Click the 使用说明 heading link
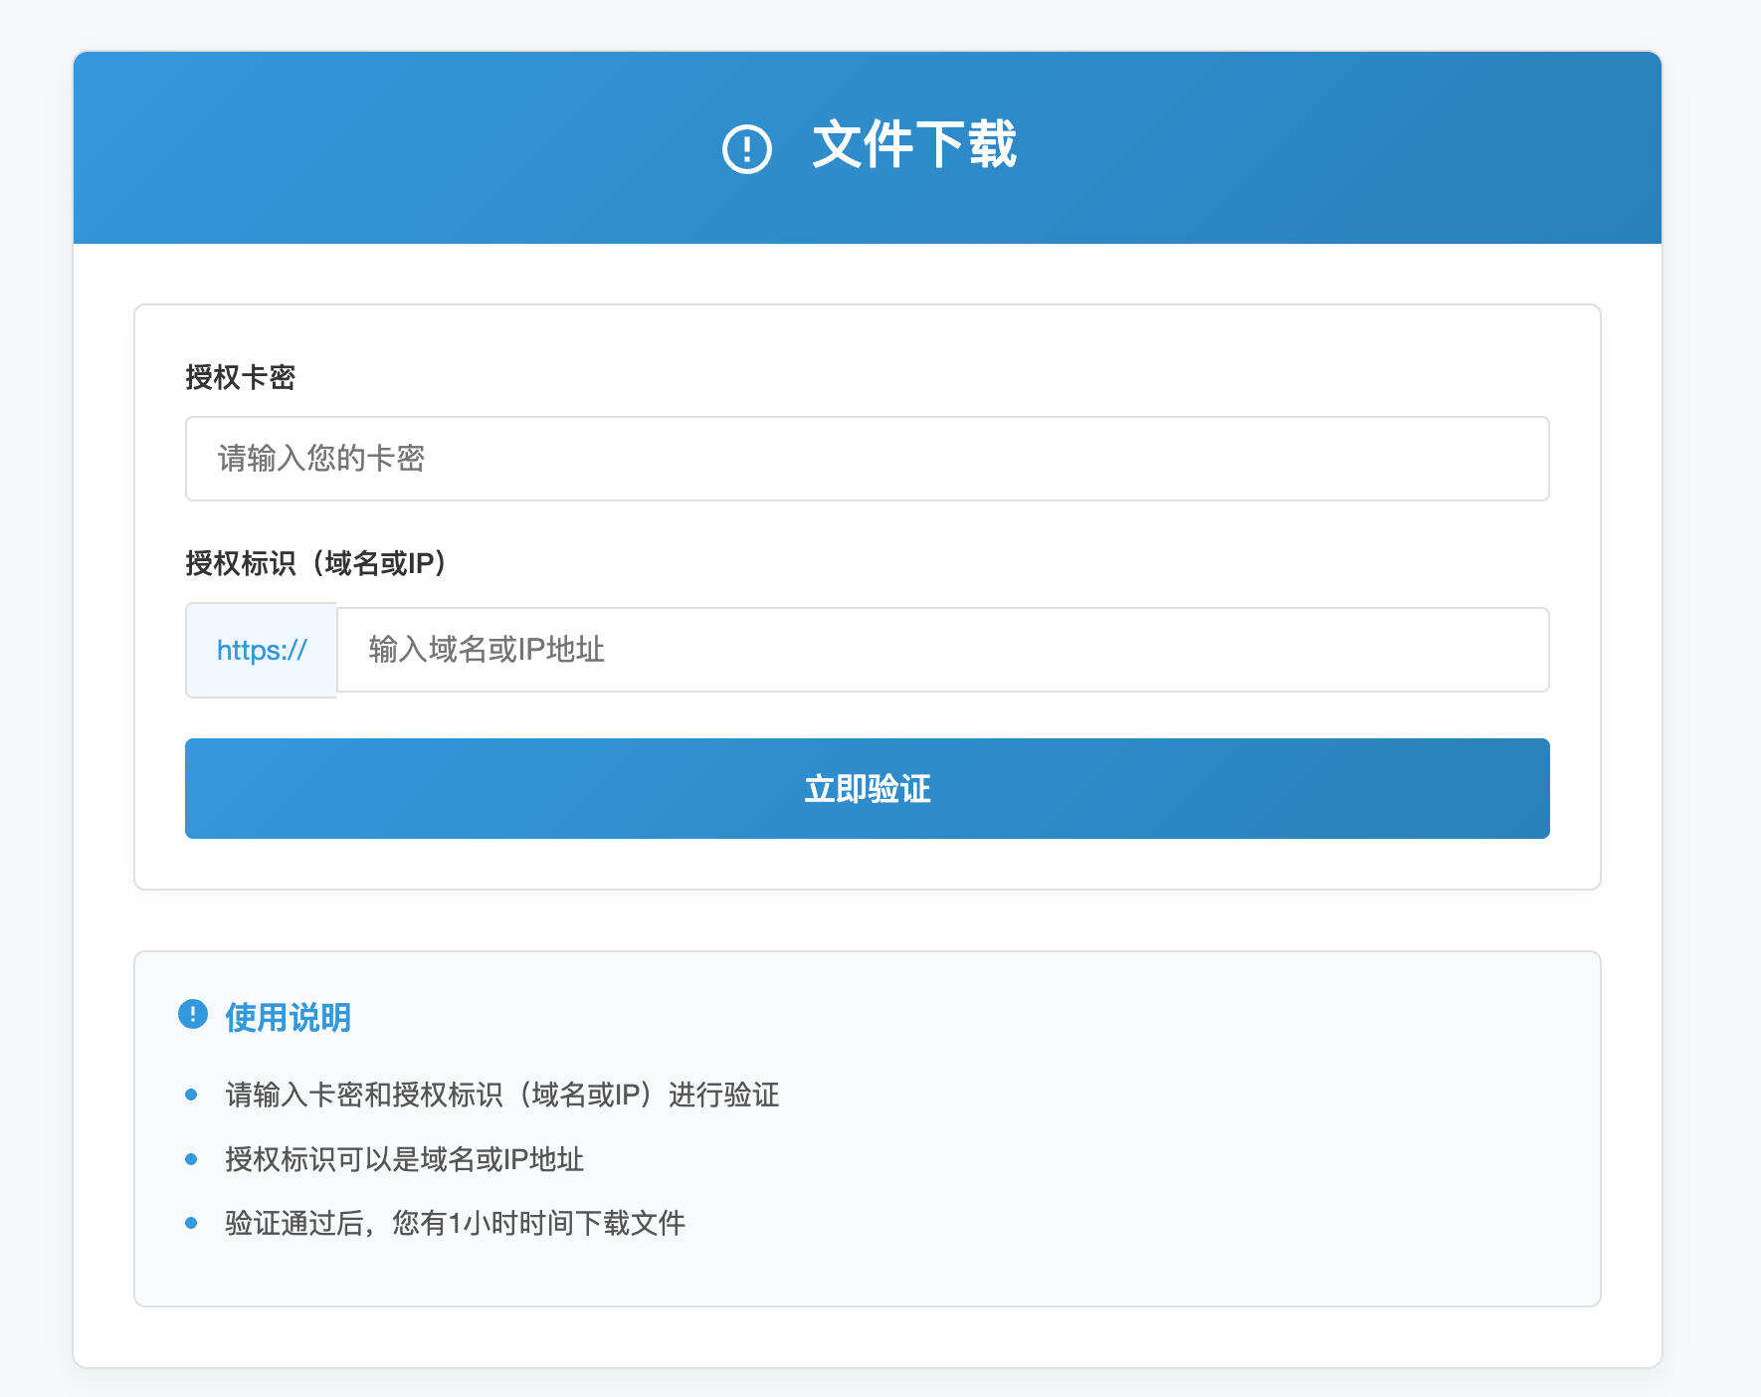 click(x=287, y=1016)
